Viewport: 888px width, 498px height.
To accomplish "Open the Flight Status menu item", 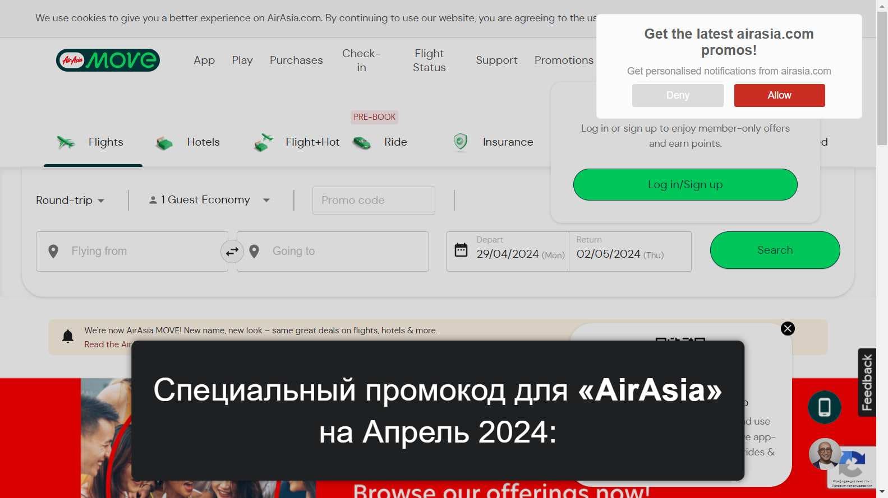I will (x=429, y=60).
